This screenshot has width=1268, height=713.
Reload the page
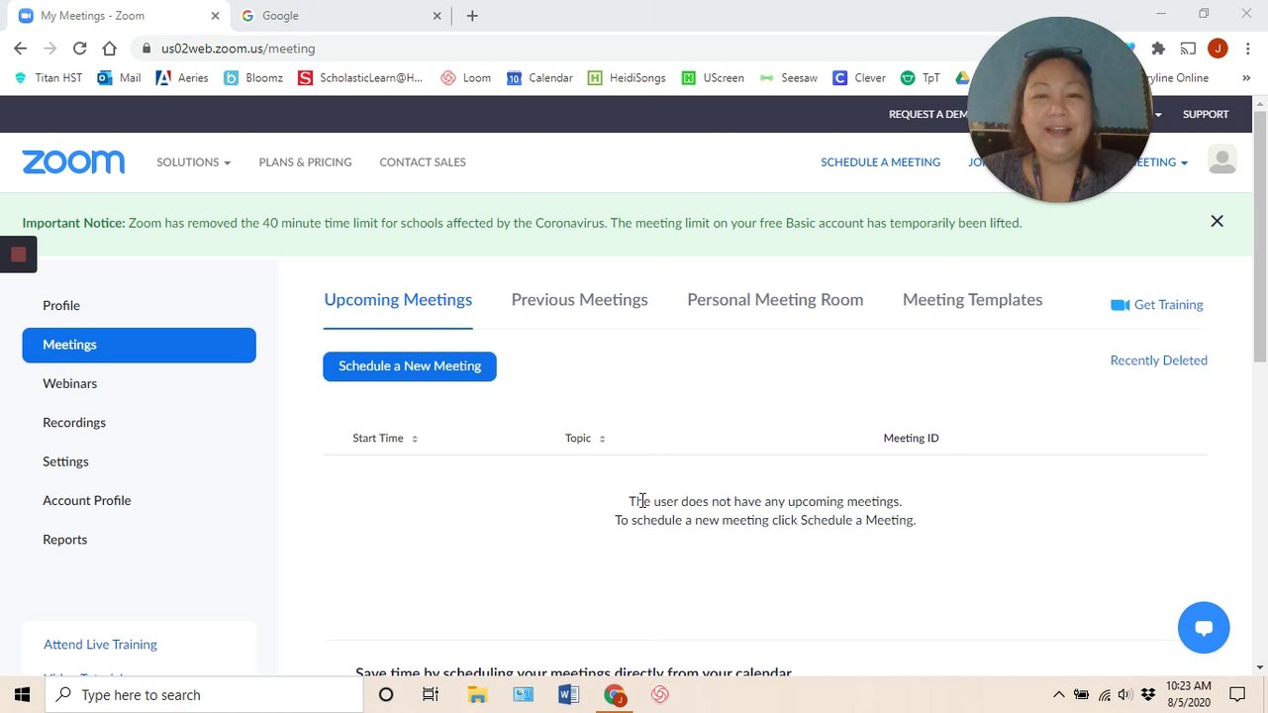tap(79, 48)
